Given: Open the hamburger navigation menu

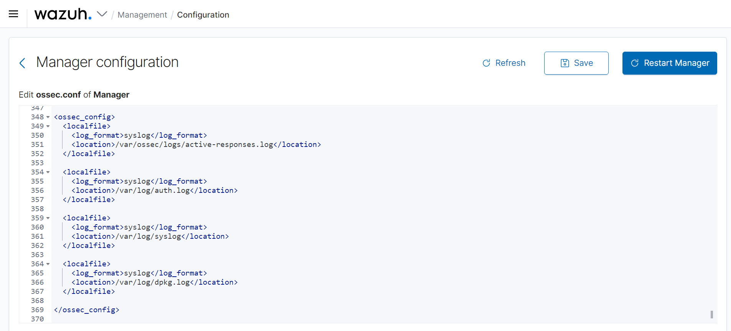Looking at the screenshot, I should point(13,14).
